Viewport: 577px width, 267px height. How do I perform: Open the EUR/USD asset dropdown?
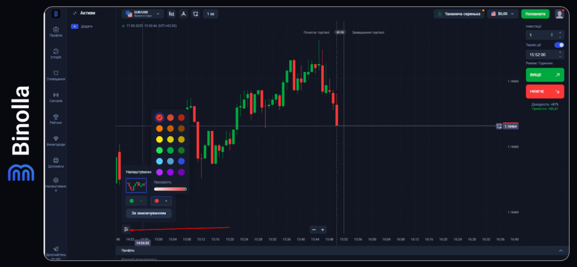point(143,14)
